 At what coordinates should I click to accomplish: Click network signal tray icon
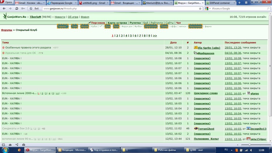pos(246,150)
